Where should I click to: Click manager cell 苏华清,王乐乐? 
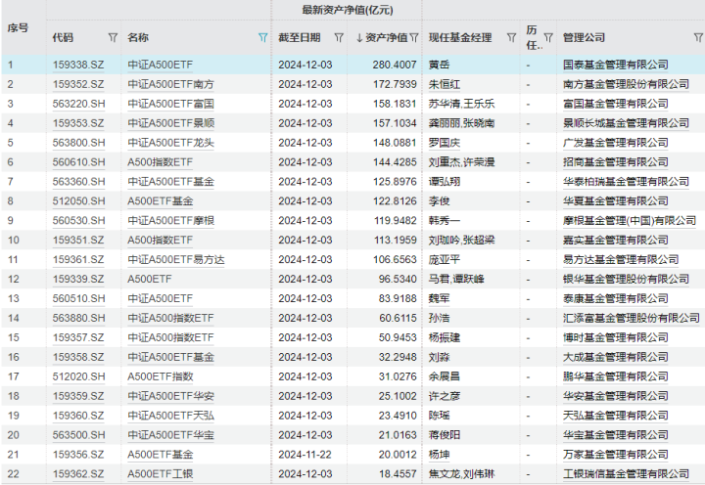pyautogui.click(x=461, y=104)
